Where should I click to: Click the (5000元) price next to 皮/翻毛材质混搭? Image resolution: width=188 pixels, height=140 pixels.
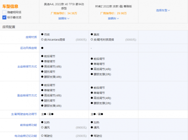[x=131, y=40]
